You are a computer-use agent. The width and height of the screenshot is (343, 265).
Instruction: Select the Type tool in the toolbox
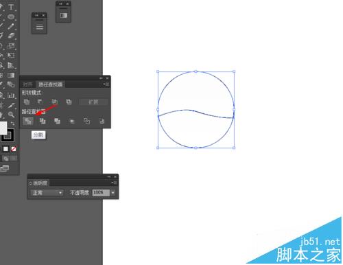coord(11,7)
